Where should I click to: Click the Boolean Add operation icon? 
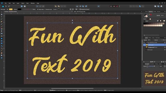click(x=131, y=6)
